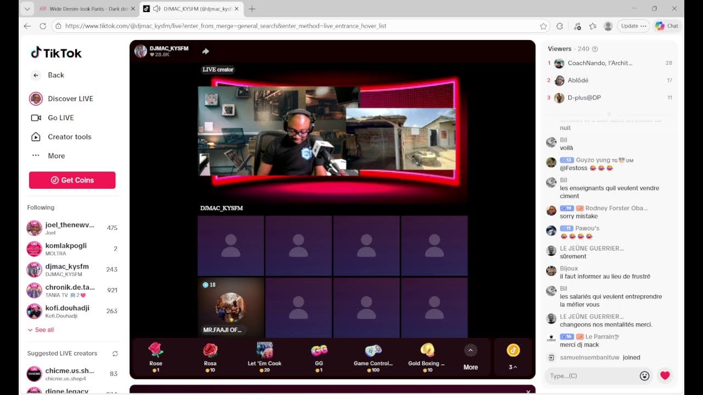
Task: Bookmark this page with star
Action: (x=543, y=26)
